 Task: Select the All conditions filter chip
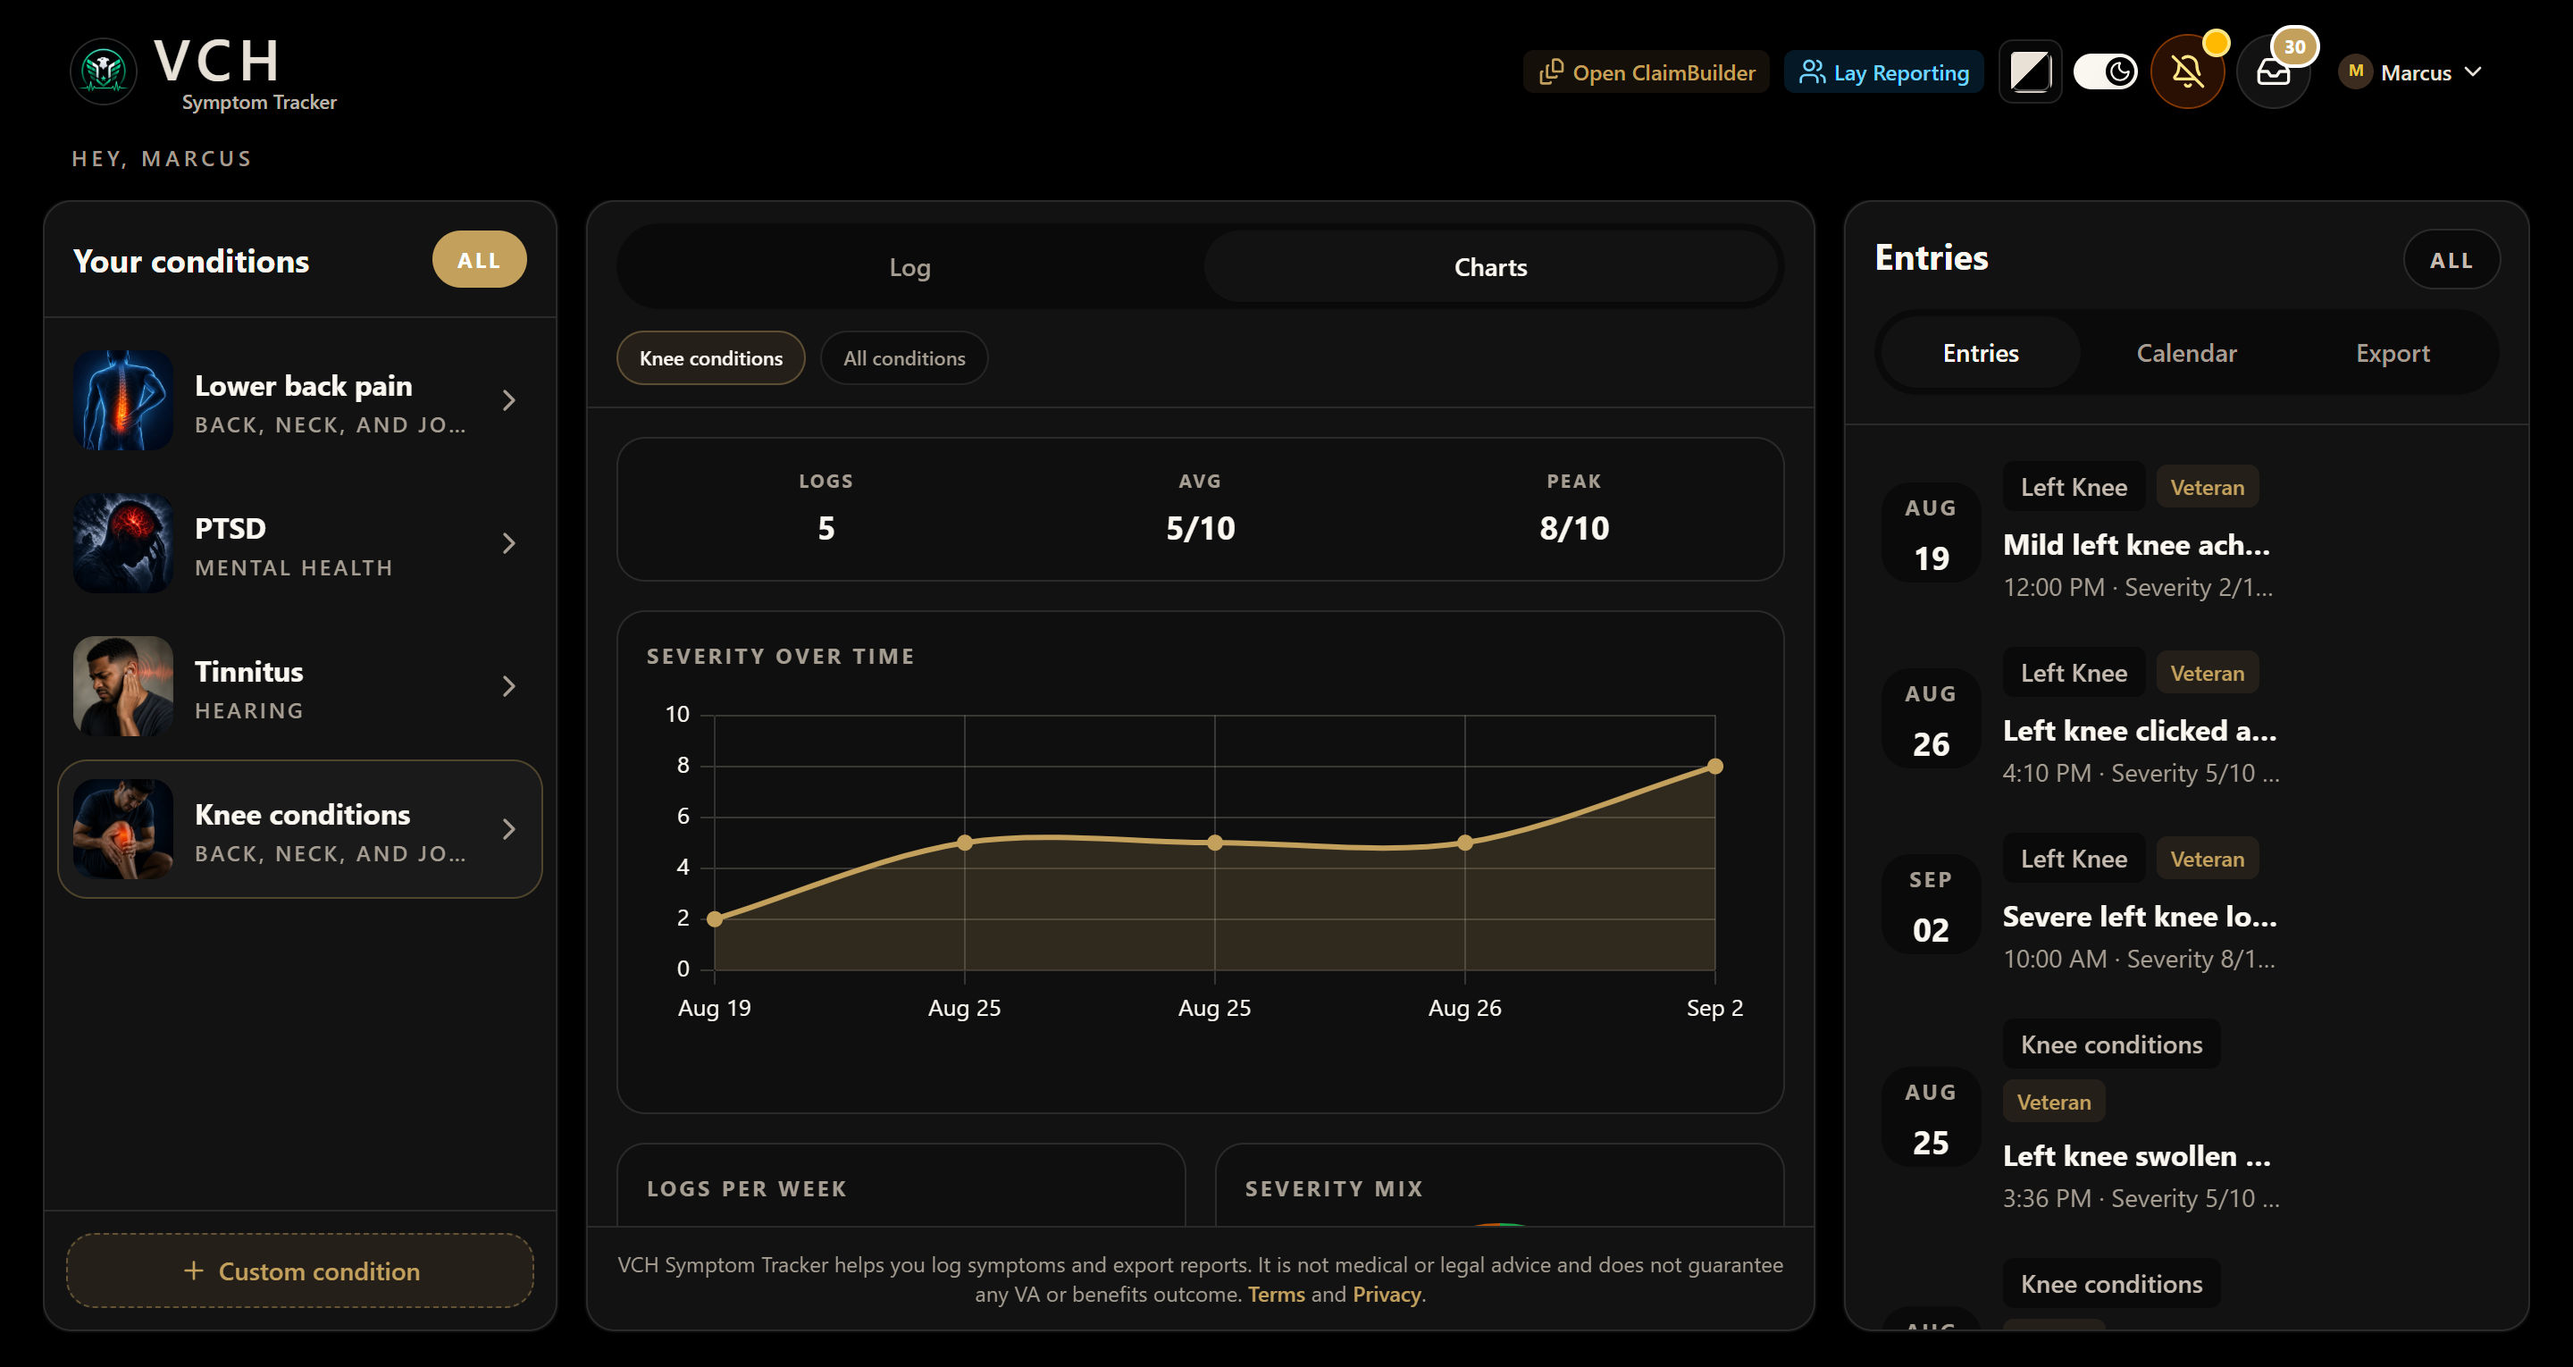pos(904,357)
